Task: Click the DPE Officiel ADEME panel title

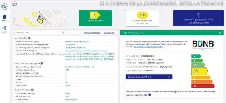Action: 134,33
